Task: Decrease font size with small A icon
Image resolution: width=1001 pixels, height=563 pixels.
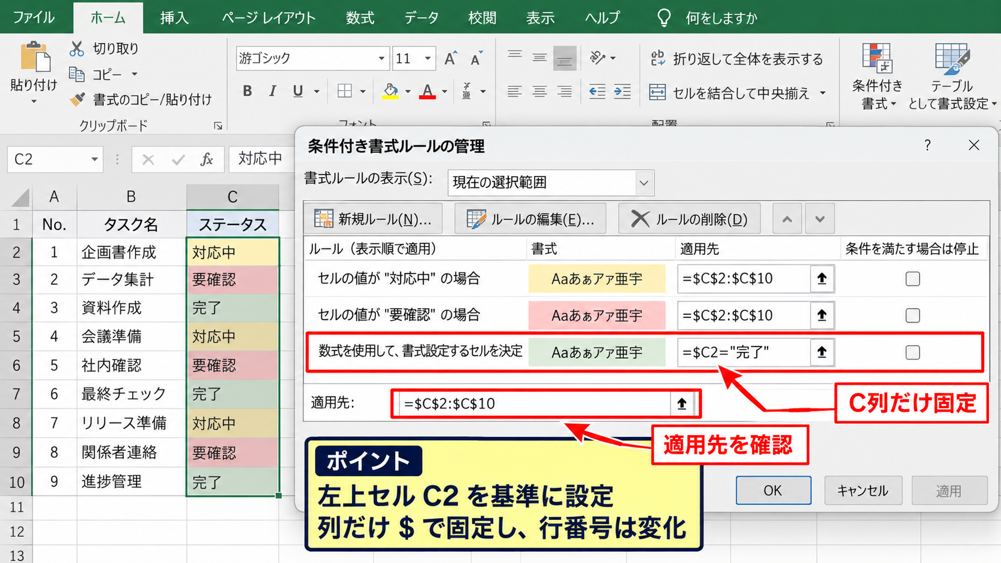Action: coord(477,58)
